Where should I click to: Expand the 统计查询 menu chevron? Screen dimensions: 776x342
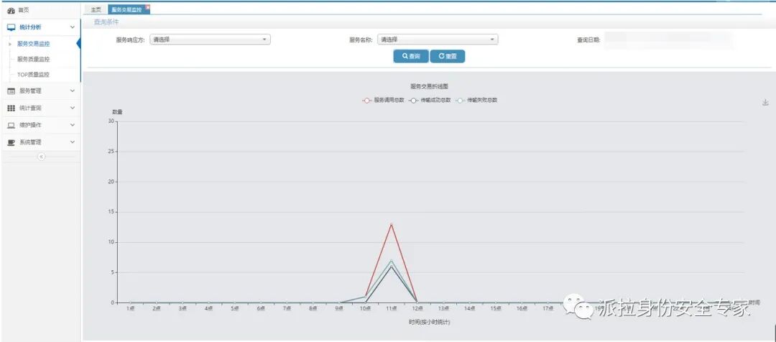73,108
